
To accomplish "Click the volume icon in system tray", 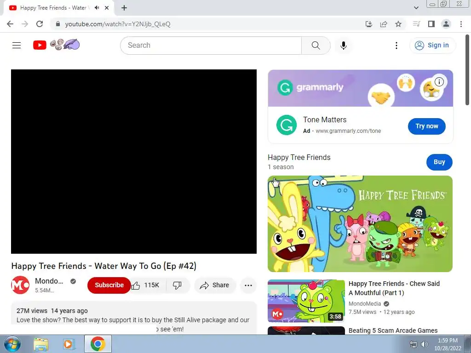I will (424, 344).
